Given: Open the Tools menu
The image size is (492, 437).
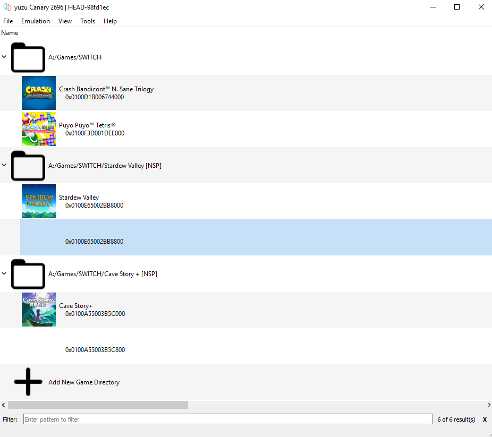Looking at the screenshot, I should (x=88, y=21).
